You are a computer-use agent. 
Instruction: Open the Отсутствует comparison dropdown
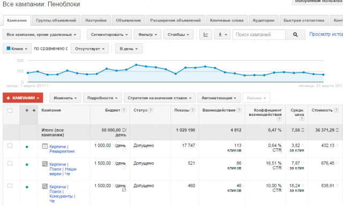(x=90, y=49)
